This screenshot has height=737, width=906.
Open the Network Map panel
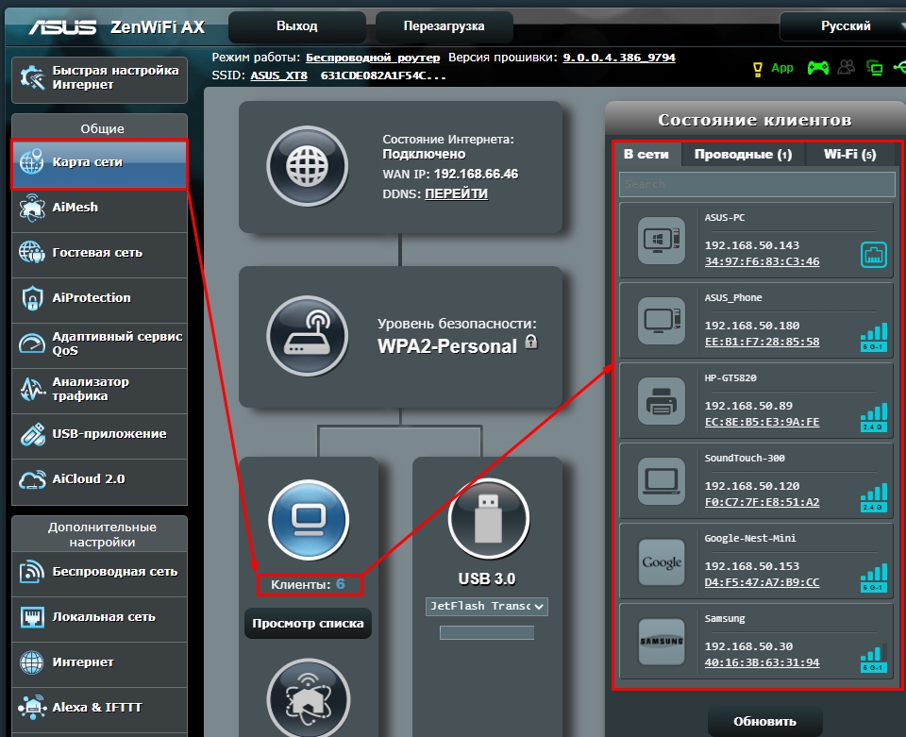94,159
